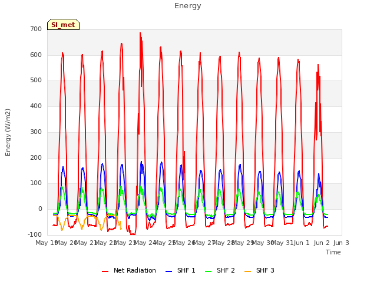This screenshot has height=282, width=377.
Task: Click the orange SHF 3 legend swatch
Action: [x=247, y=271]
